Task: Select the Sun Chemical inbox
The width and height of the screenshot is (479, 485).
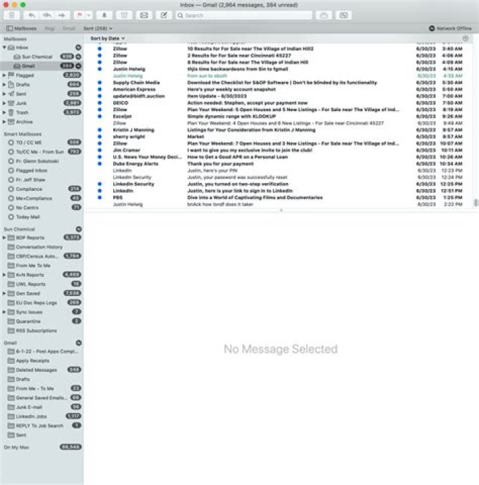Action: (37, 57)
